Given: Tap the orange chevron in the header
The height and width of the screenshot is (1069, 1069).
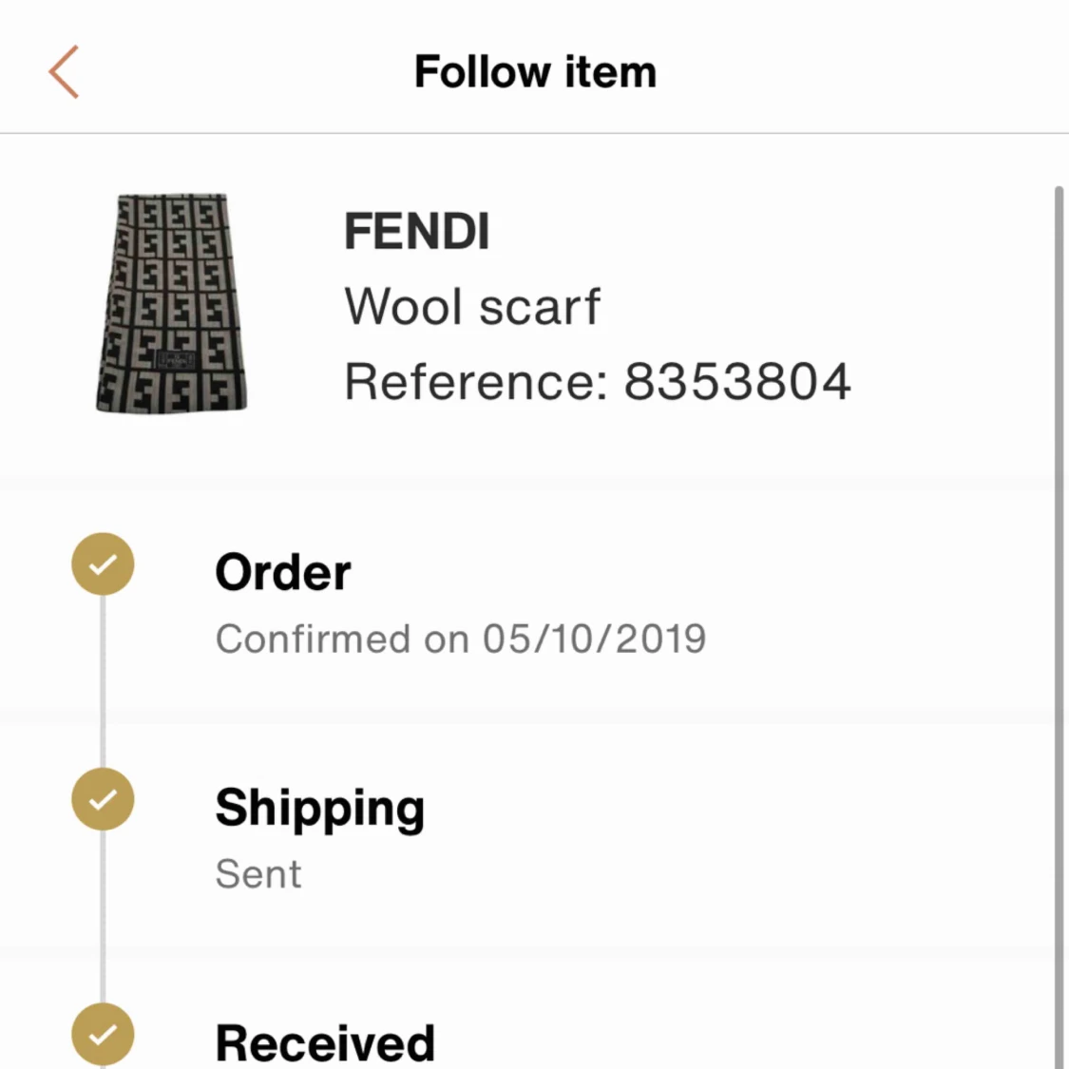Looking at the screenshot, I should click(x=63, y=70).
